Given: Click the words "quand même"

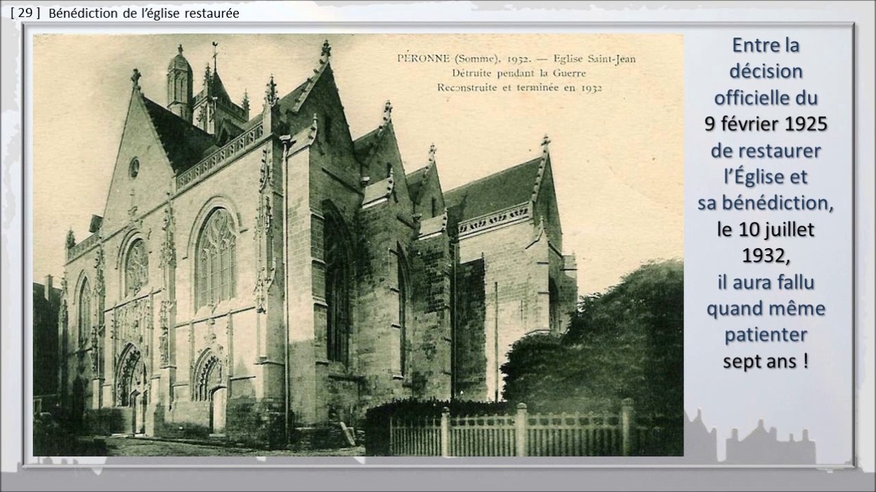Looking at the screenshot, I should (x=766, y=310).
